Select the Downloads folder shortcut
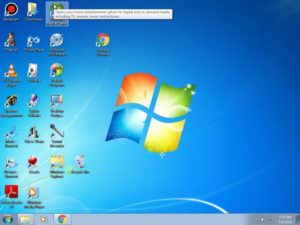 (x=34, y=12)
